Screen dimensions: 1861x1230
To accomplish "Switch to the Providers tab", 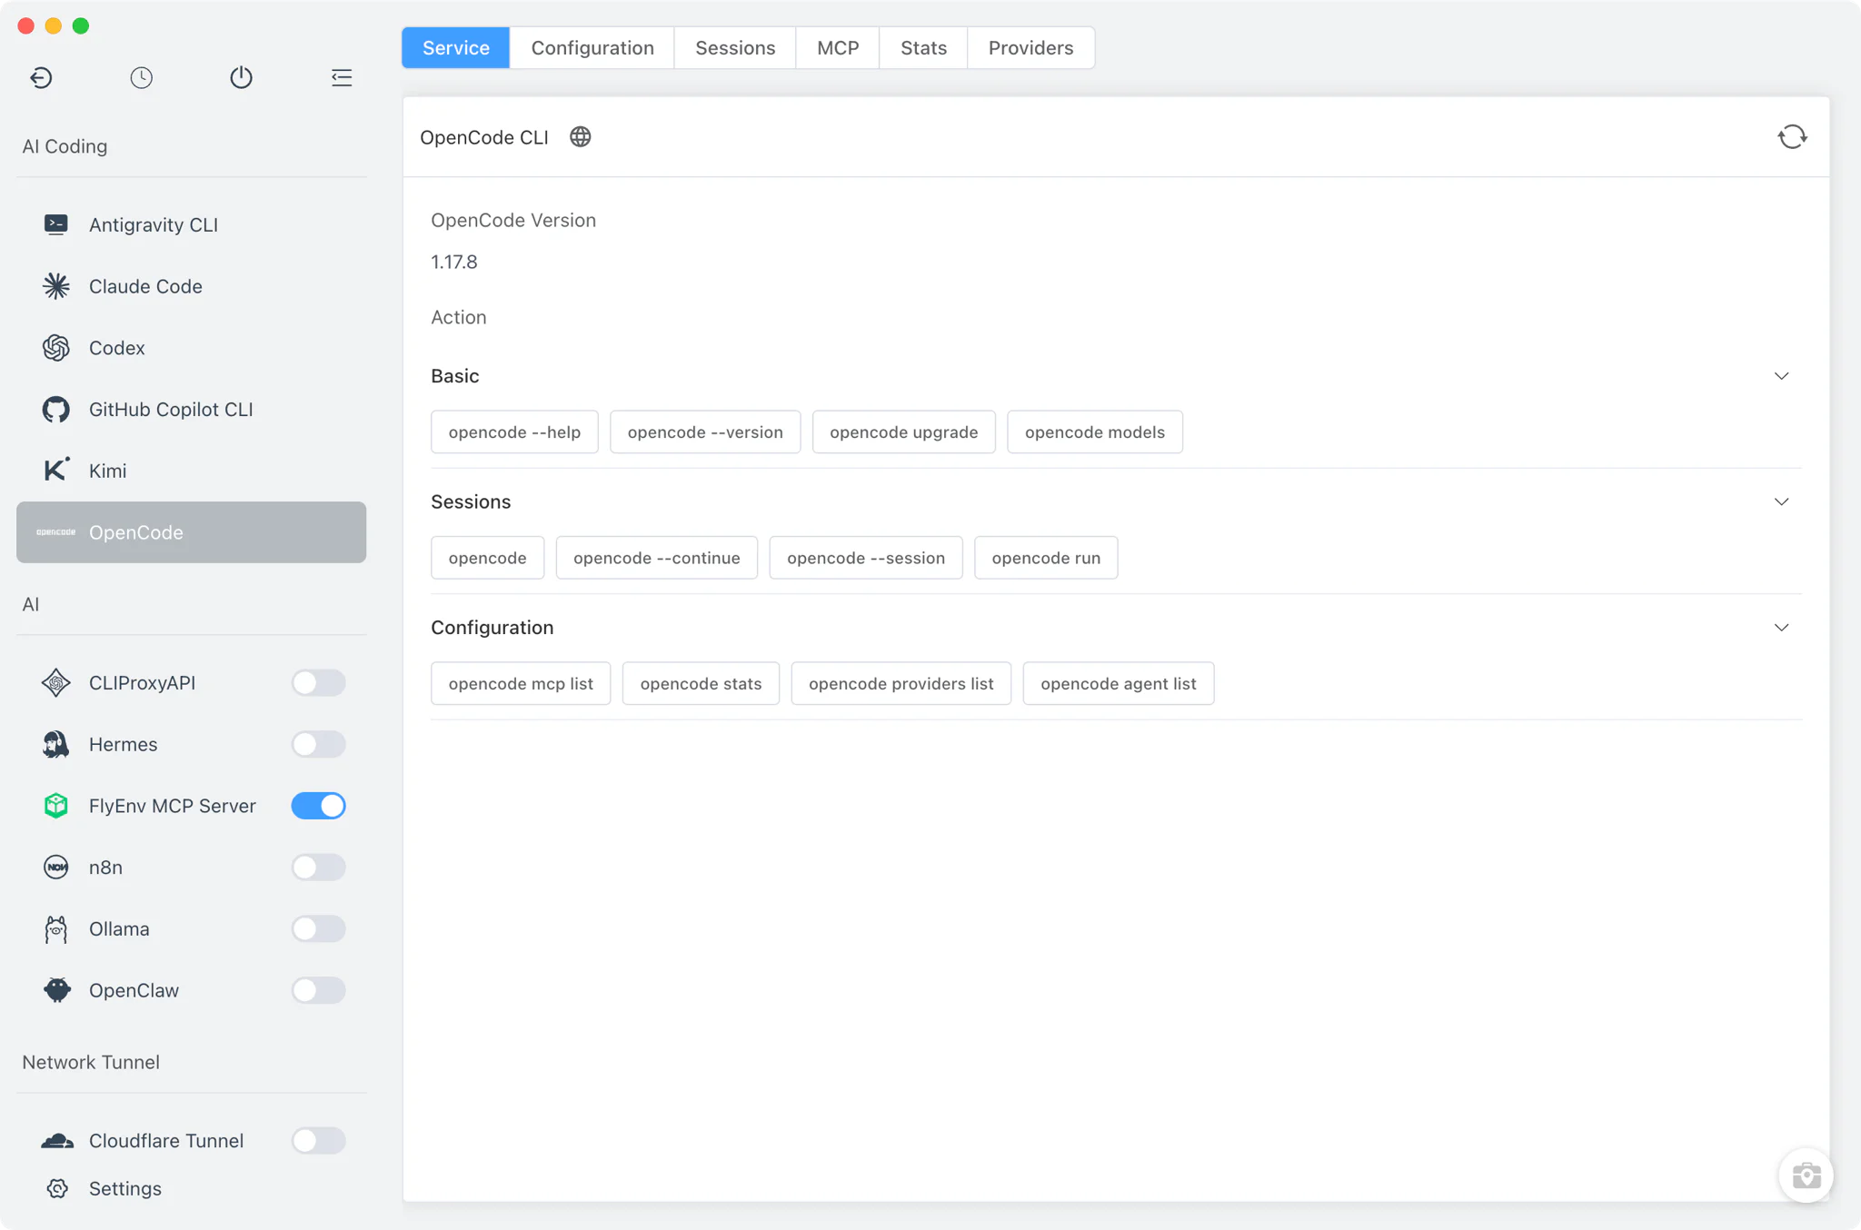I will [x=1030, y=48].
